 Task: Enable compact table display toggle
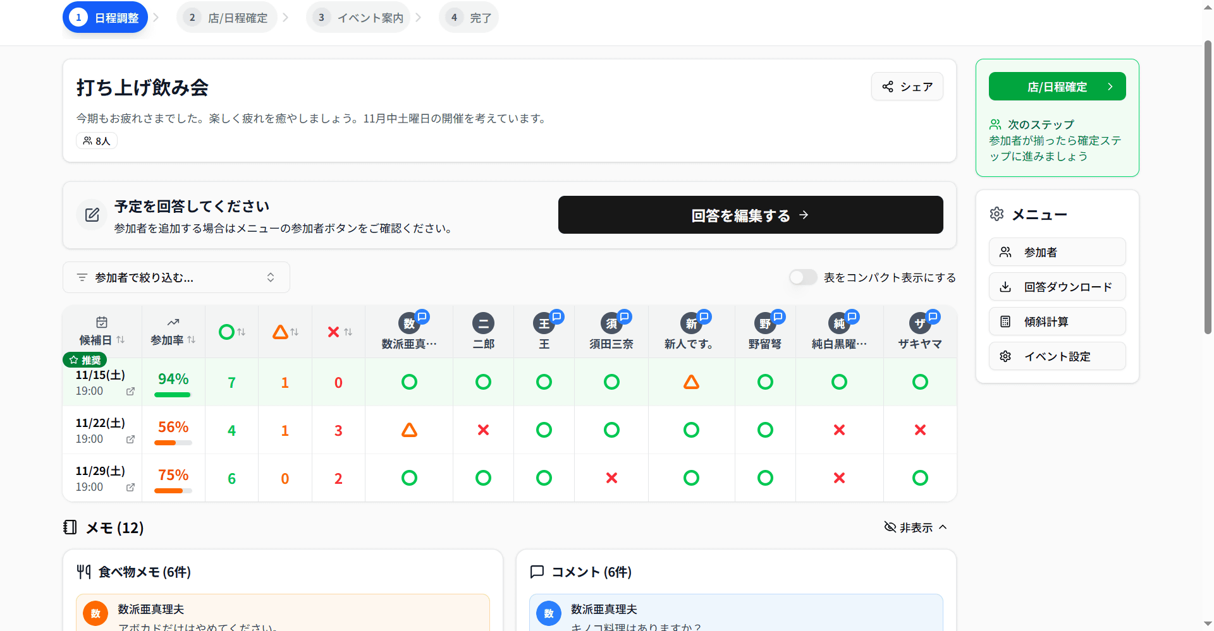click(x=803, y=277)
